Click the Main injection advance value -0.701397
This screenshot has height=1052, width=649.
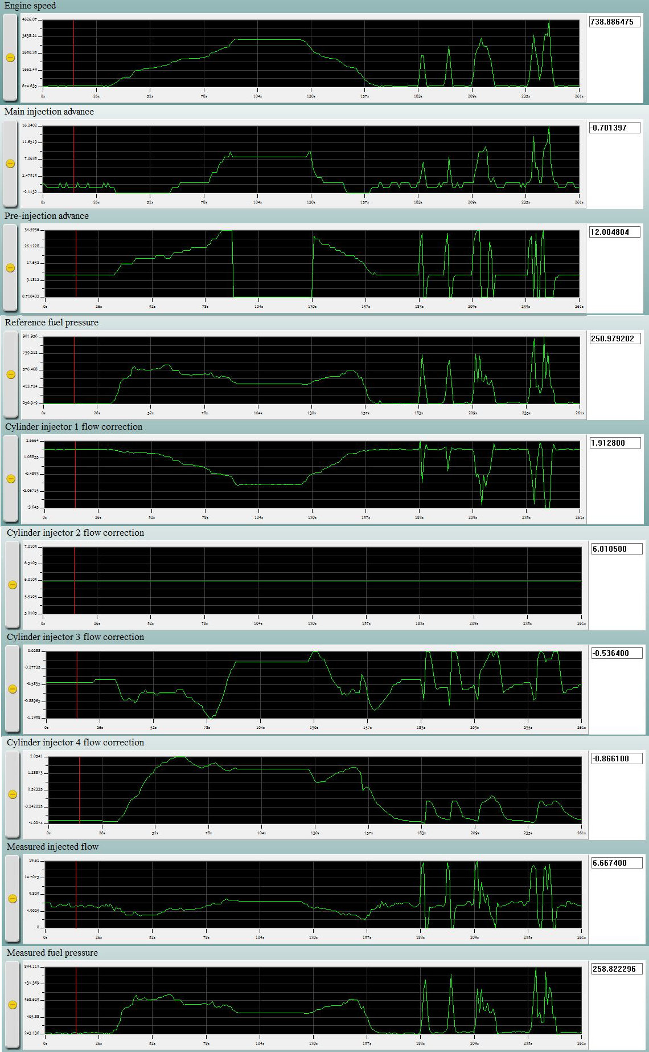pos(614,128)
